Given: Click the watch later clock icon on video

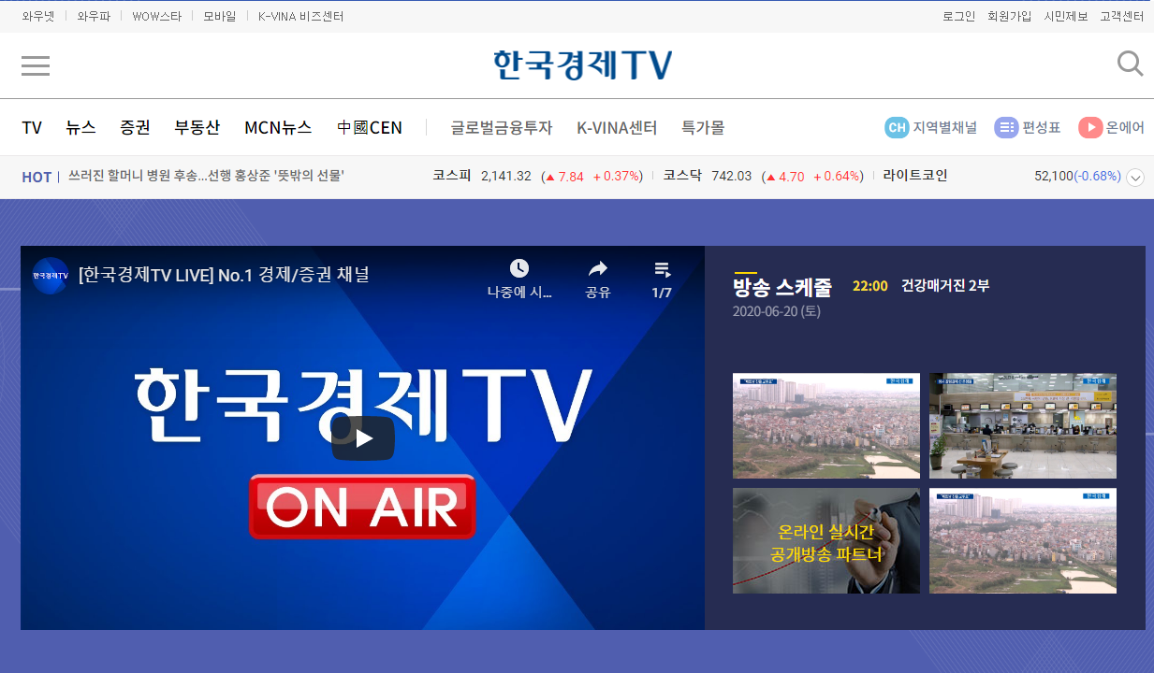Looking at the screenshot, I should click(x=519, y=269).
